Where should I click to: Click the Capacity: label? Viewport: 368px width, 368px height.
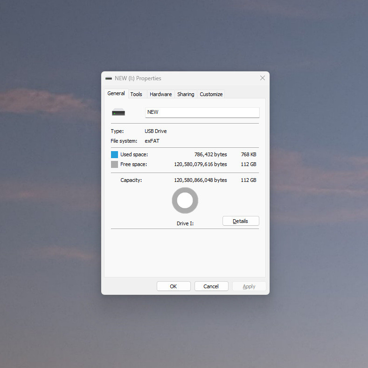pyautogui.click(x=131, y=180)
